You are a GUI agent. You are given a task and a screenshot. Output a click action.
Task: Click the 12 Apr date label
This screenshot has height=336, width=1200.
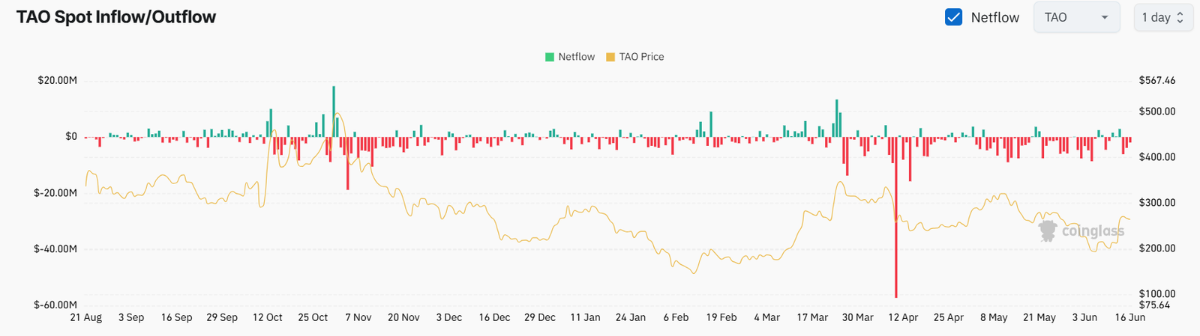tap(903, 317)
